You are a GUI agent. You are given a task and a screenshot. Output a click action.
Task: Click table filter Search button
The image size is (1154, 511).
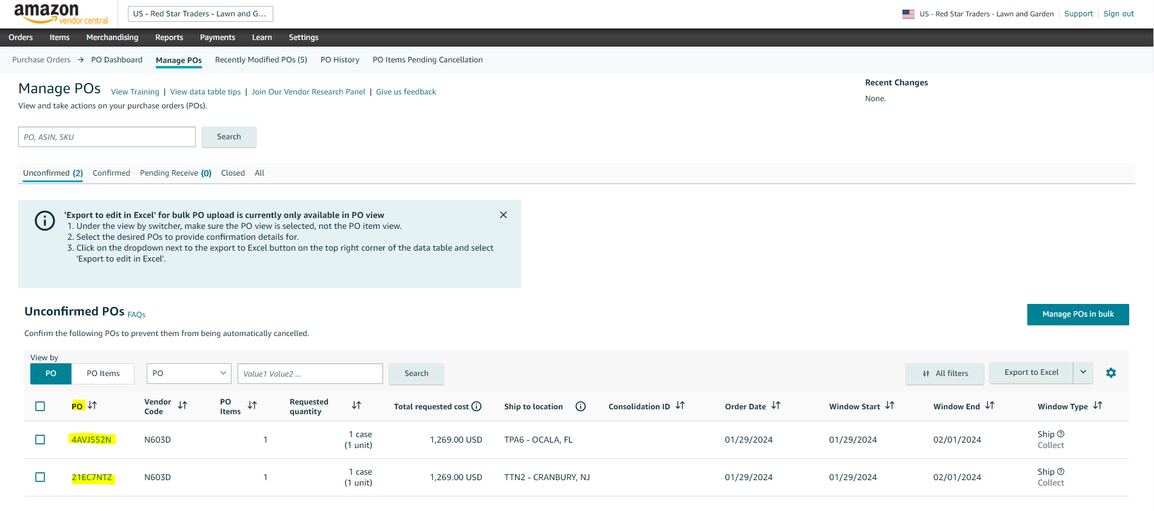coord(416,374)
